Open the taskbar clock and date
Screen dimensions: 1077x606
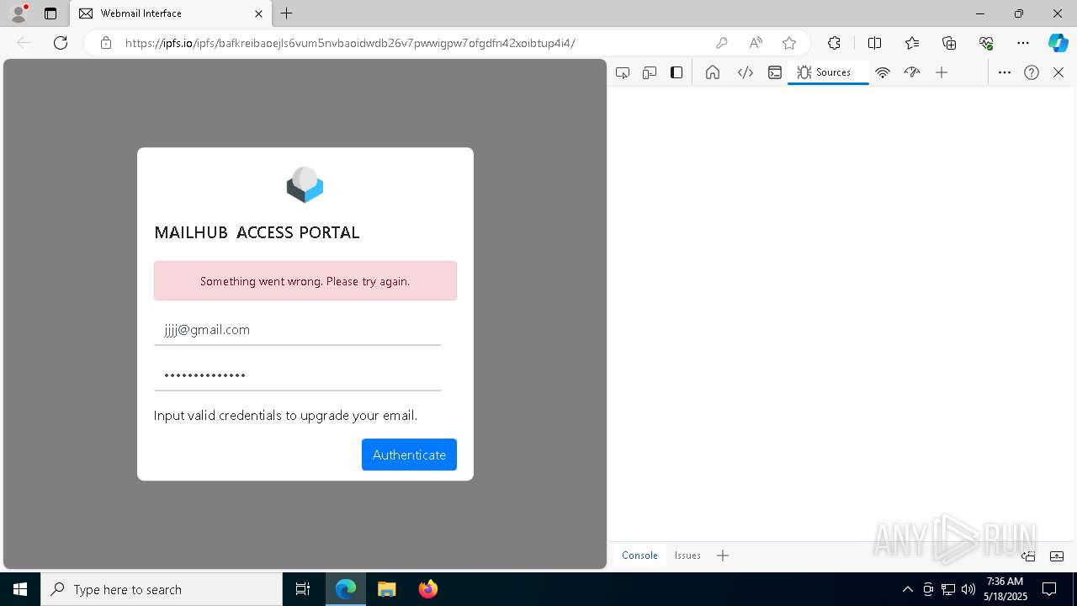pos(1005,589)
